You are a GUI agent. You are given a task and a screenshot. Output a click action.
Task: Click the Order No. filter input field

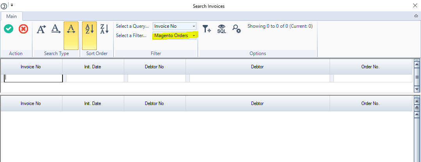(373, 78)
